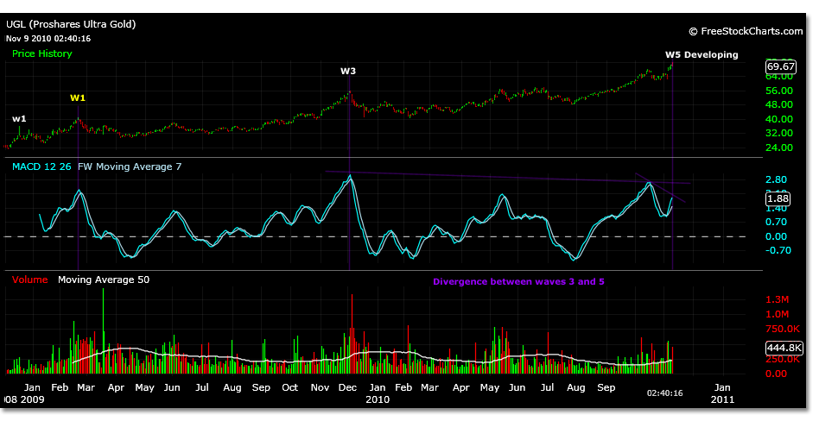Click the 1.3M volume axis label
The height and width of the screenshot is (421, 819).
(778, 300)
